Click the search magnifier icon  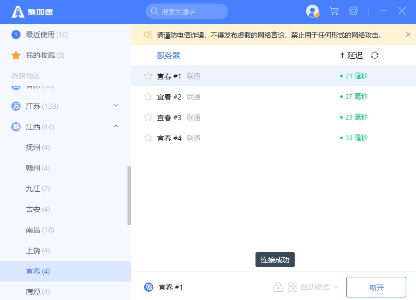point(154,11)
